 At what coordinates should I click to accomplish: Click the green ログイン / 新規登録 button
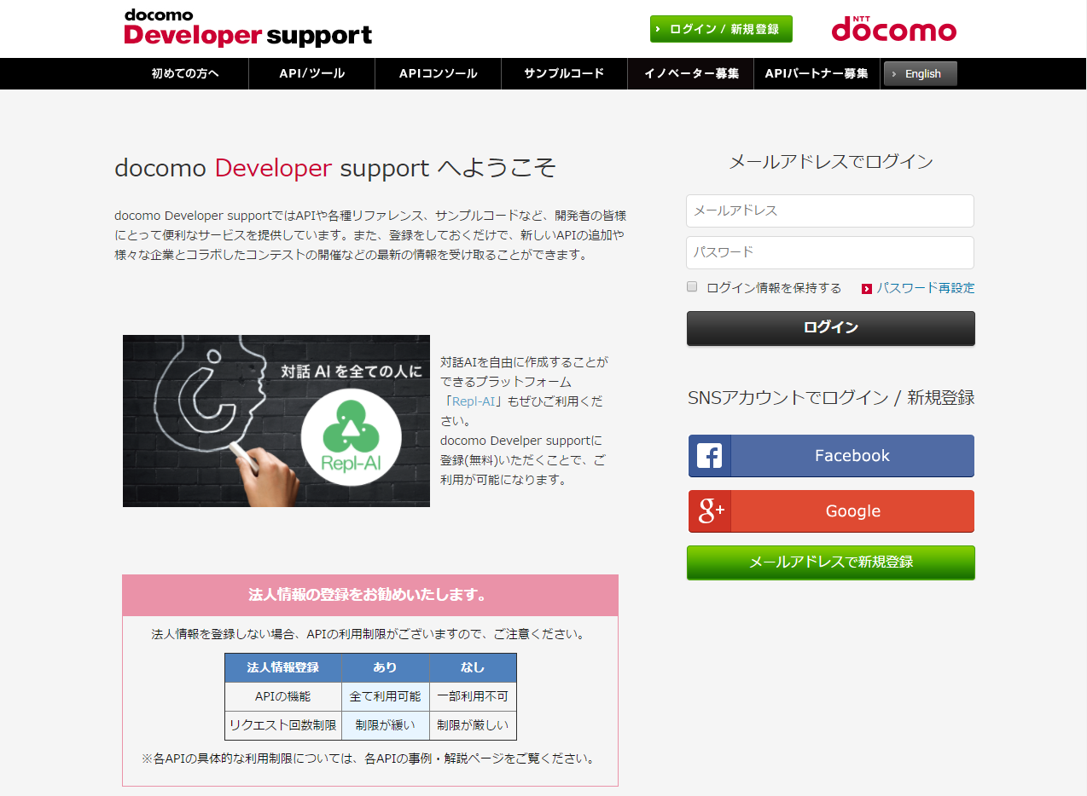pos(721,29)
